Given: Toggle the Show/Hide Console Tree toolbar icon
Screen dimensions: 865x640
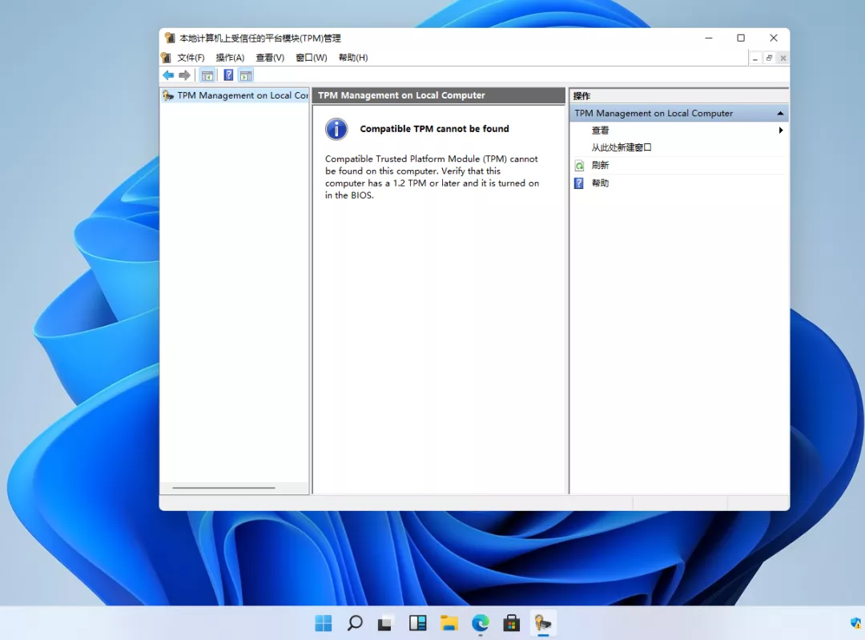Looking at the screenshot, I should tap(207, 74).
